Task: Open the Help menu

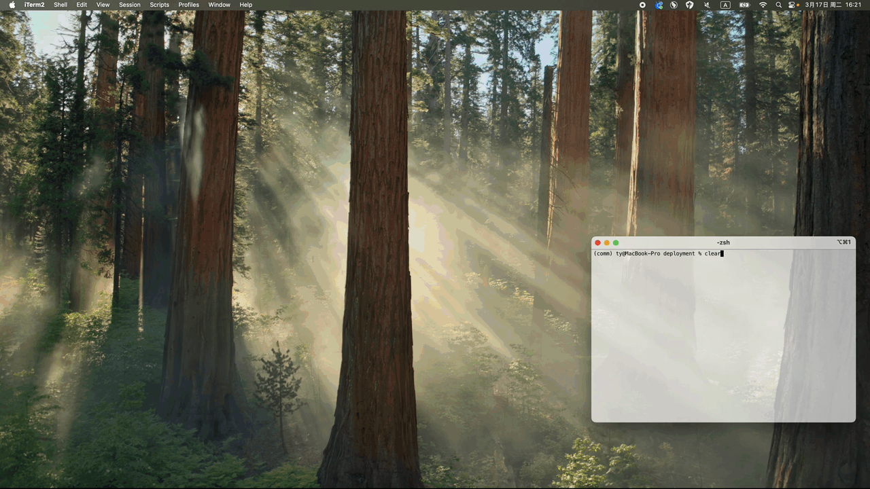Action: 246,5
